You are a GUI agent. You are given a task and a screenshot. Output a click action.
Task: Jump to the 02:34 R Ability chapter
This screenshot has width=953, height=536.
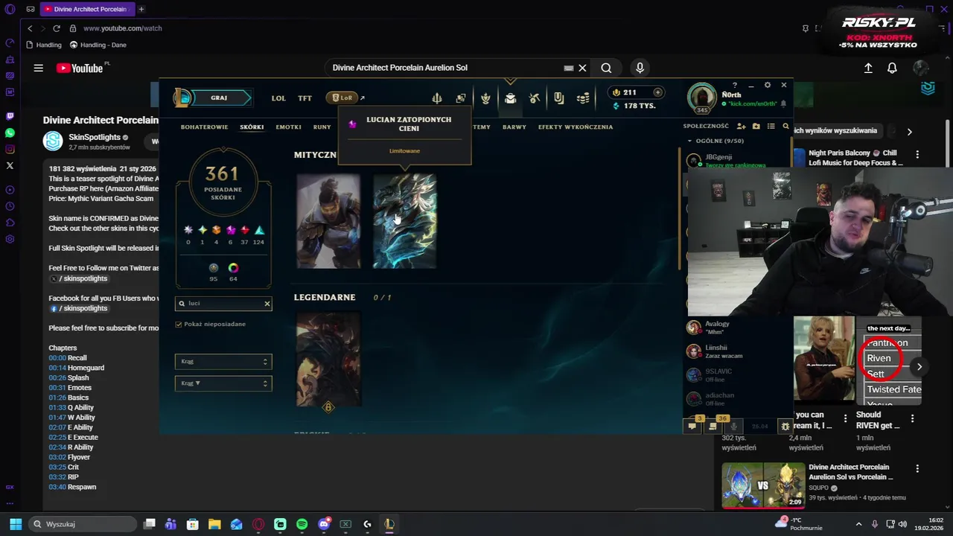pos(71,447)
